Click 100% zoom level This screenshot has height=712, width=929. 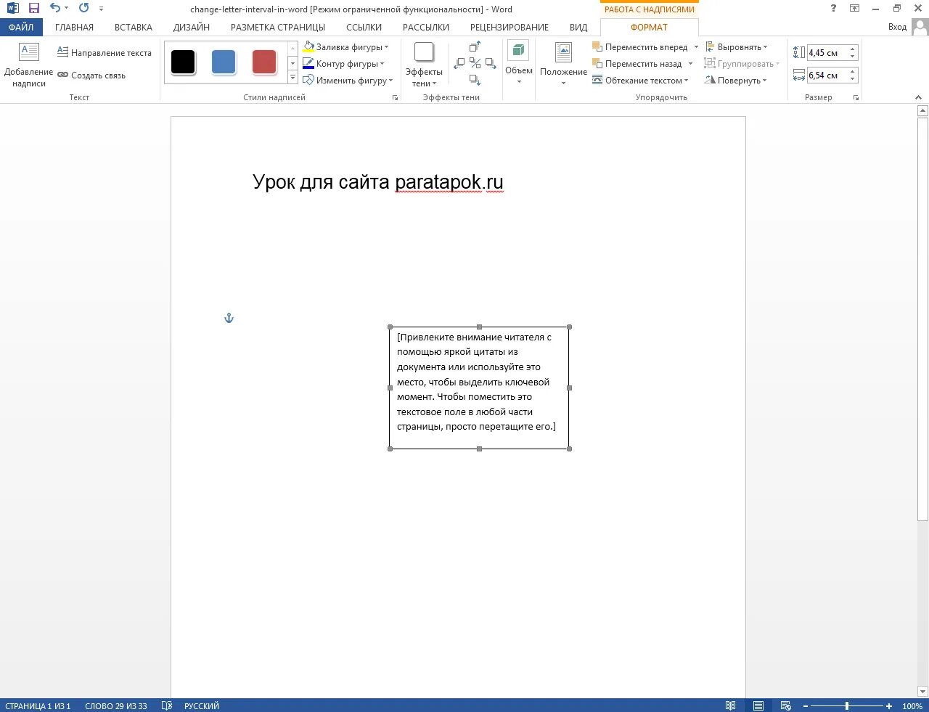pos(912,705)
